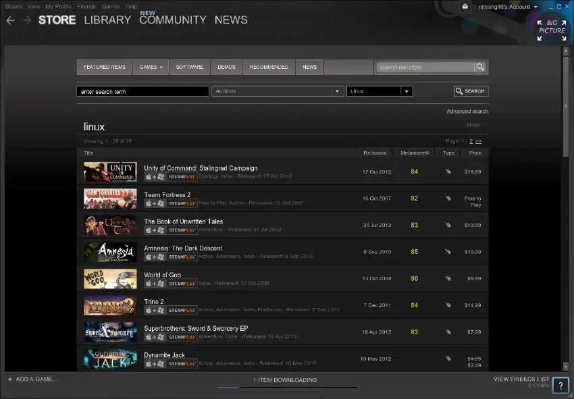Click Dynamite Jack type tag icon

point(448,358)
